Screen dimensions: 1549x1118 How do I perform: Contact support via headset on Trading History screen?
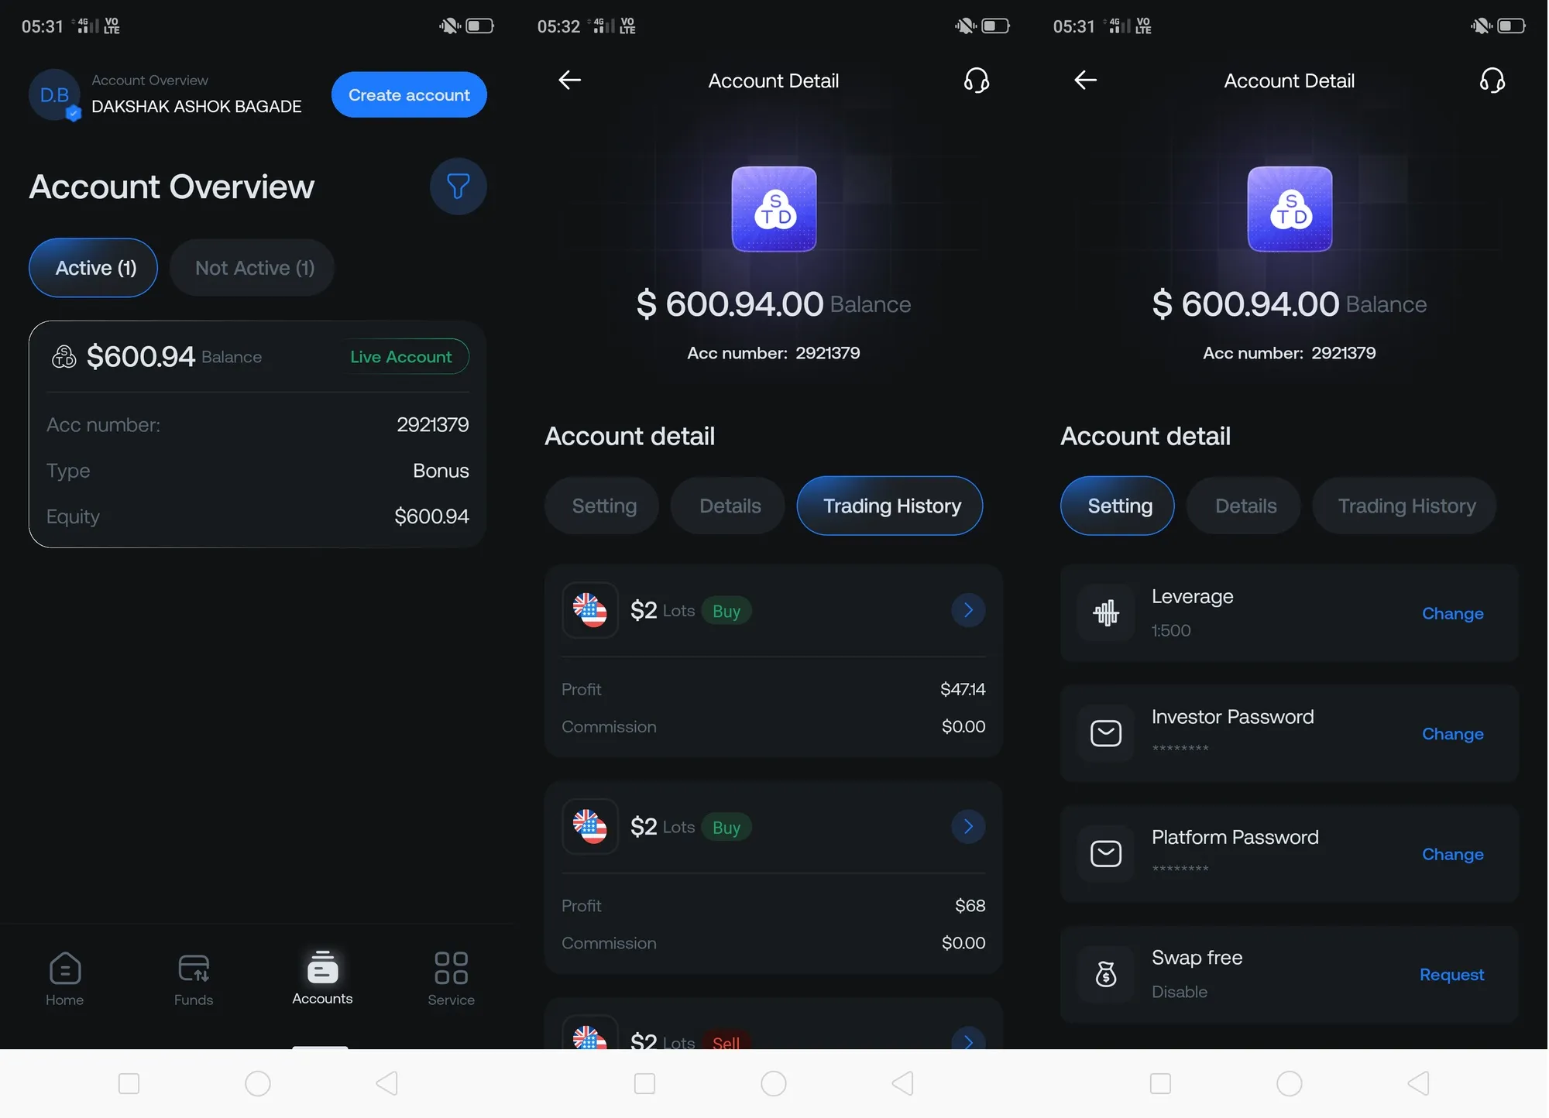point(977,80)
